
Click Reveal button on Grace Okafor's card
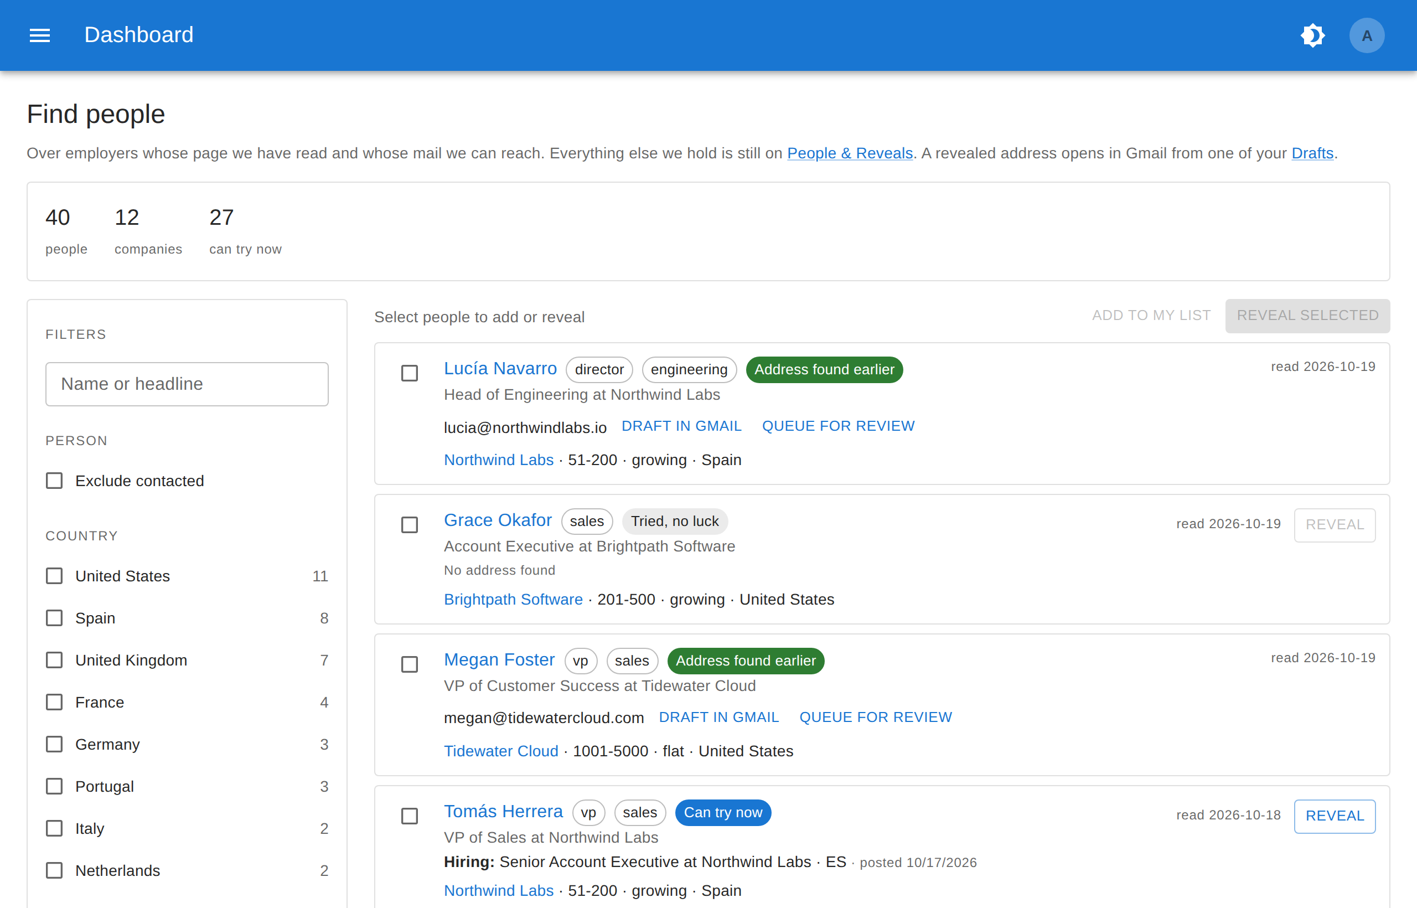[1334, 525]
